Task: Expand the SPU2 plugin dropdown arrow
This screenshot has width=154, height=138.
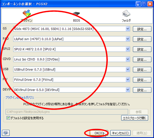Action: [x=128, y=49]
